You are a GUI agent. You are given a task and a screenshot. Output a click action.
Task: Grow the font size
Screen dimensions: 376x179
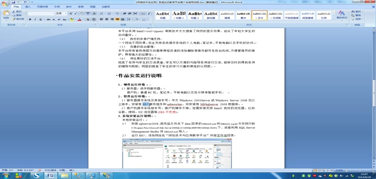(71, 14)
